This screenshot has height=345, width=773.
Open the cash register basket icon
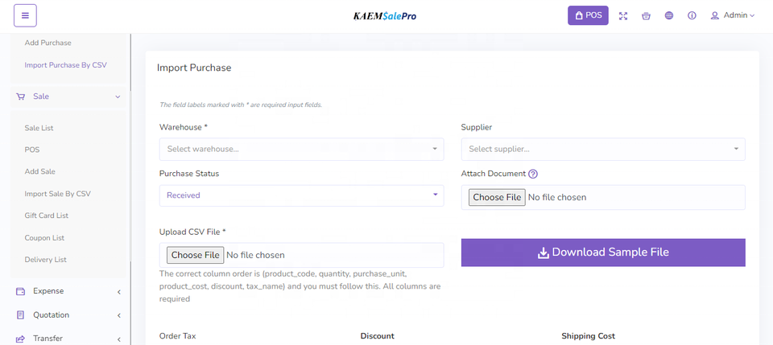[646, 15]
